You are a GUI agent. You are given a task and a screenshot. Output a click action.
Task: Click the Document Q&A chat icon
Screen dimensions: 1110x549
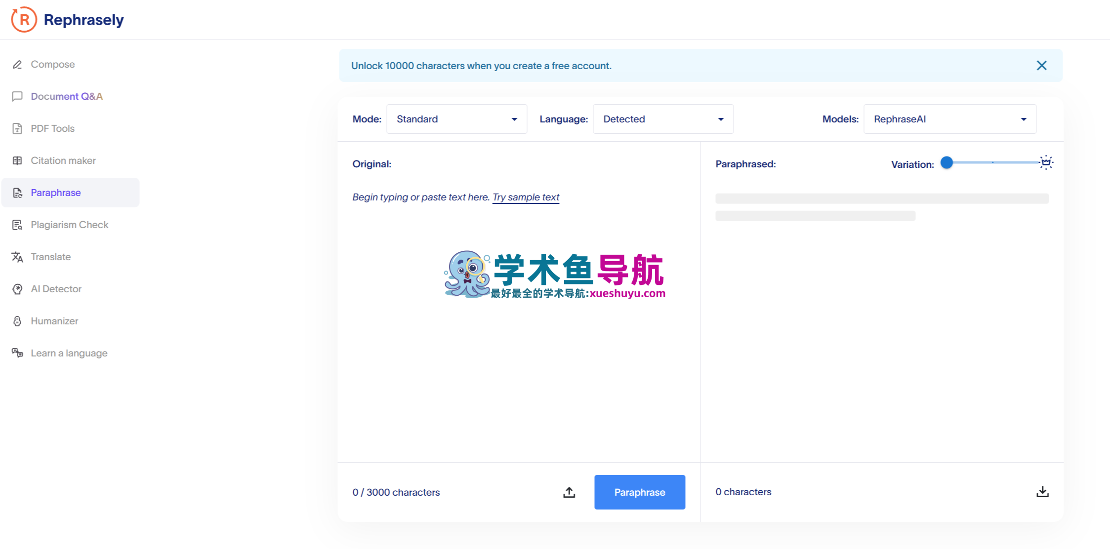[17, 96]
